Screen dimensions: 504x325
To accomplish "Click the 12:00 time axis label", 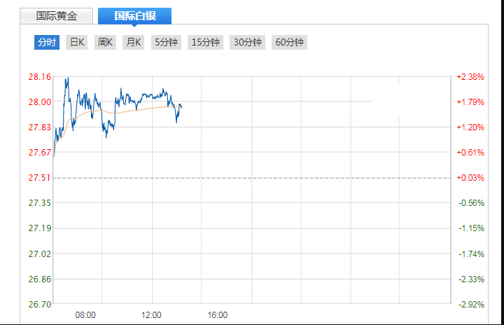I will (x=151, y=315).
